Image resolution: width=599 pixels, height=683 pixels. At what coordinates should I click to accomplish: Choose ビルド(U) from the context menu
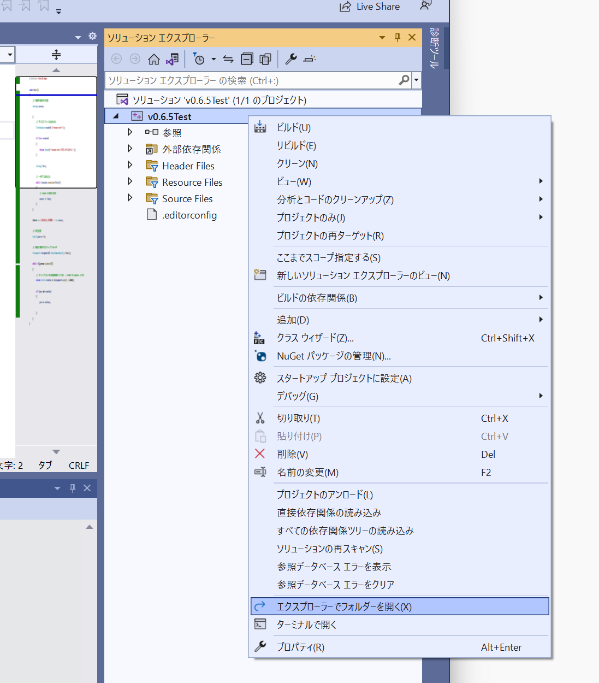pyautogui.click(x=400, y=127)
